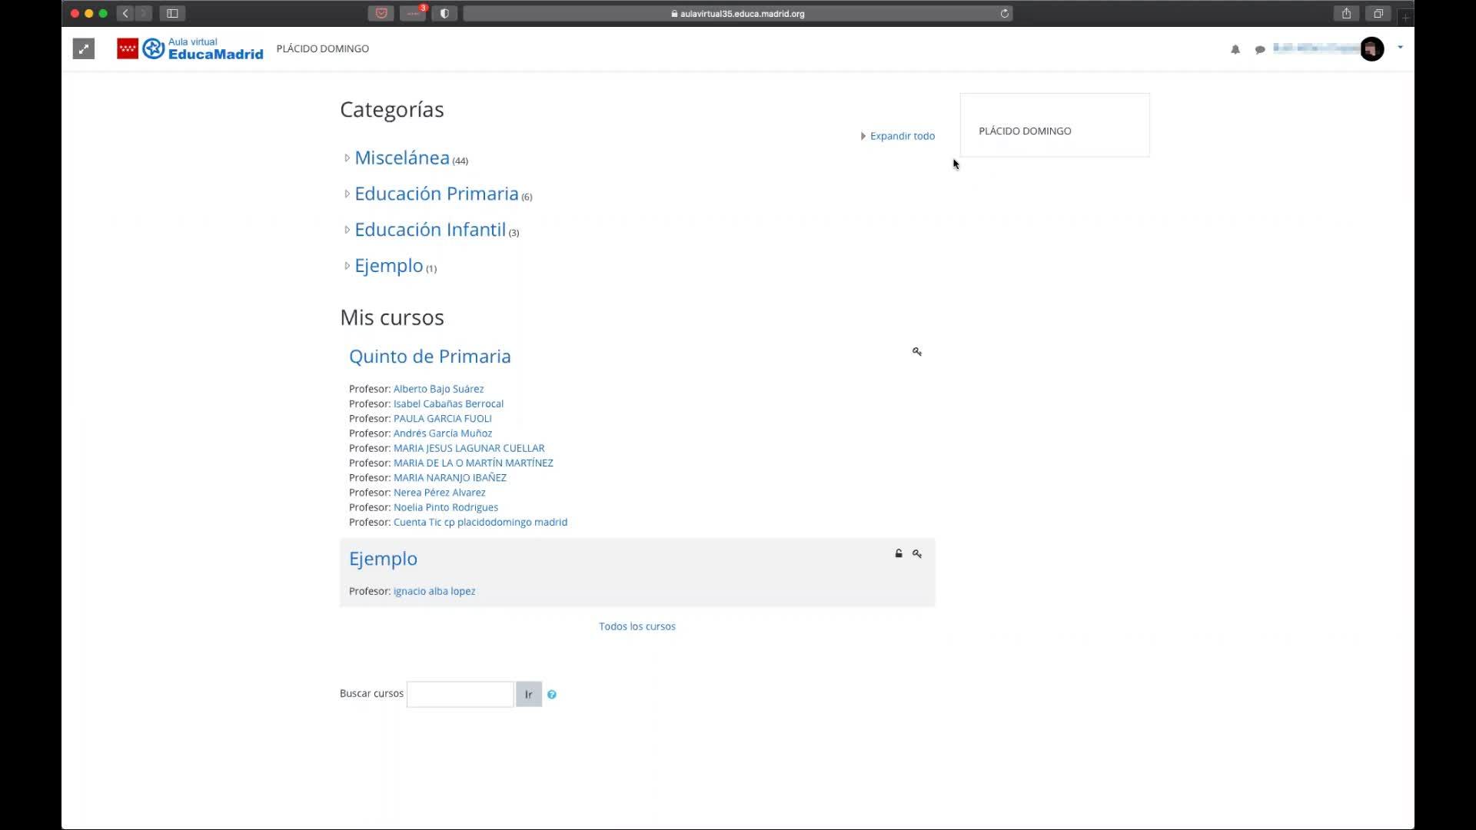Screen dimensions: 1476x830
Task: Open the notifications bell
Action: [1235, 49]
